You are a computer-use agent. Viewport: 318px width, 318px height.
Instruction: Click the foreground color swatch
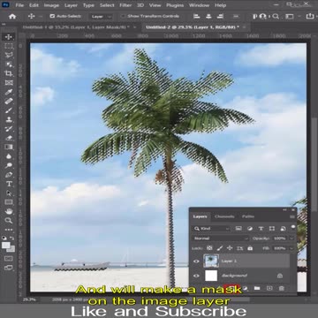[x=5, y=245]
